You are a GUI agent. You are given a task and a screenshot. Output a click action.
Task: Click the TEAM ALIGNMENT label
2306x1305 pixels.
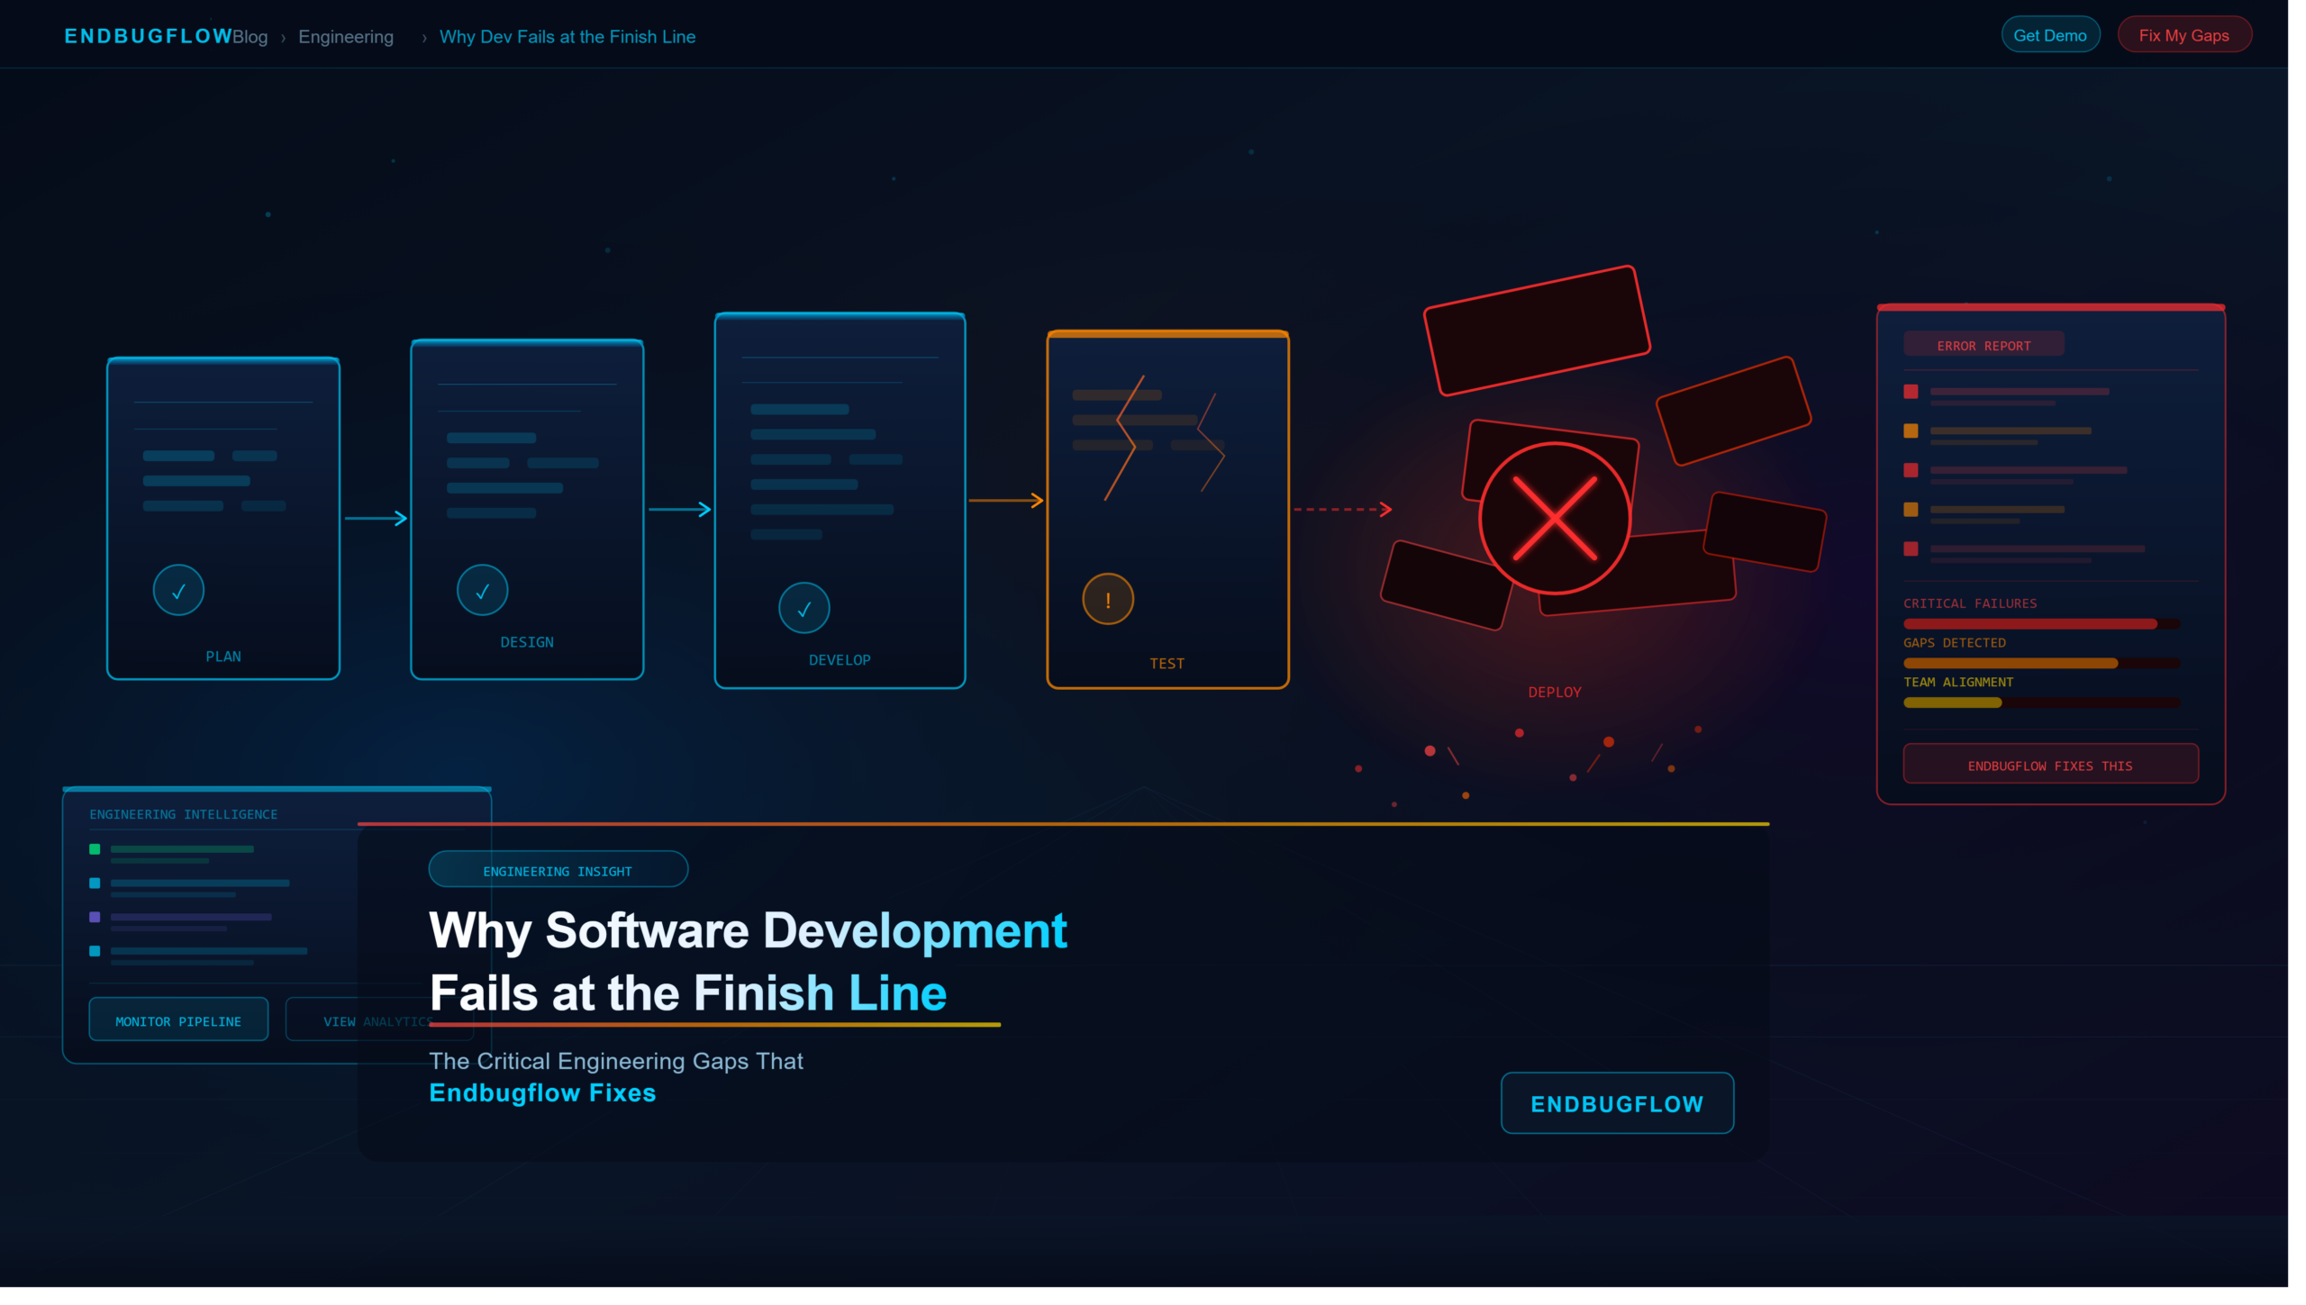coord(1958,682)
